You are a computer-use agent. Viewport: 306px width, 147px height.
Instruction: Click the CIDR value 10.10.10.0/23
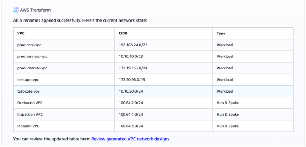[x=131, y=57]
